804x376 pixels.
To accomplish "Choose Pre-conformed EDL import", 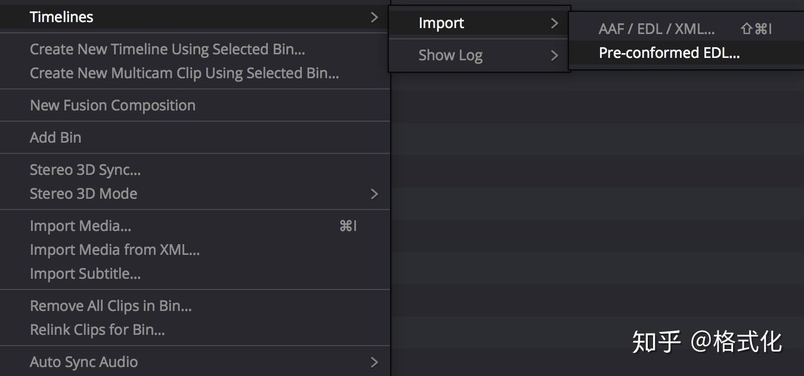I will point(669,53).
